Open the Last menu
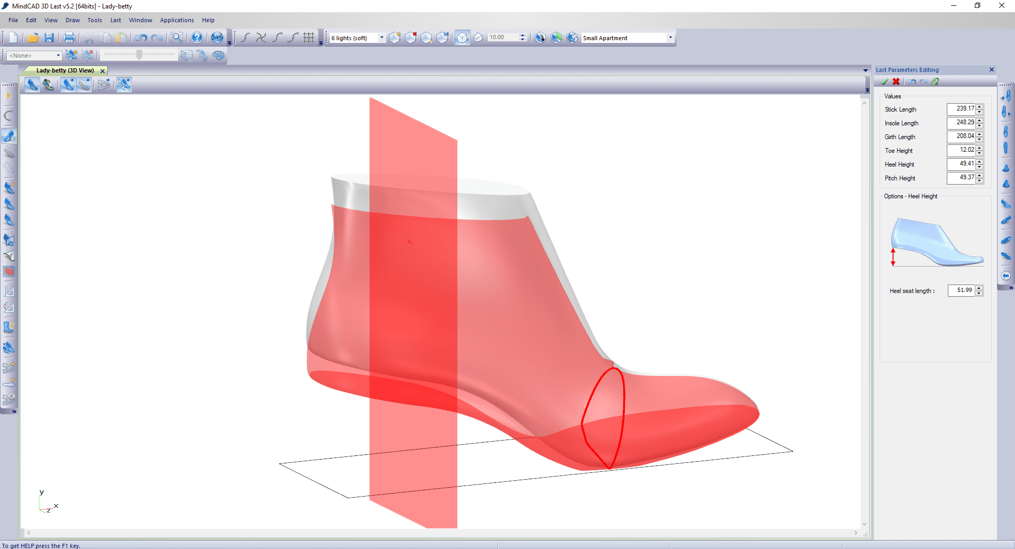The image size is (1015, 549). pyautogui.click(x=115, y=20)
